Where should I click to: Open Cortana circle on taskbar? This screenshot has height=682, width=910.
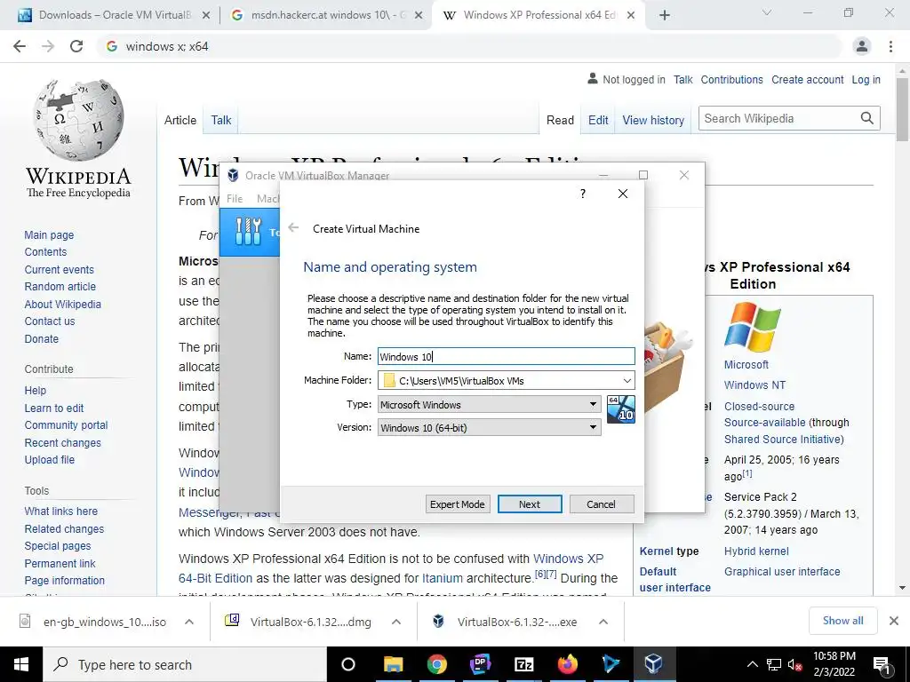pyautogui.click(x=348, y=664)
